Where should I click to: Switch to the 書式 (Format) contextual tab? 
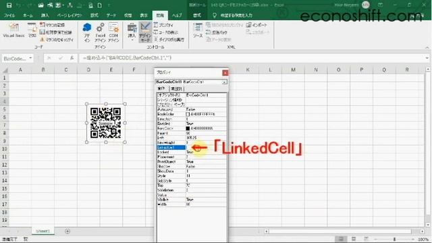[x=197, y=16]
